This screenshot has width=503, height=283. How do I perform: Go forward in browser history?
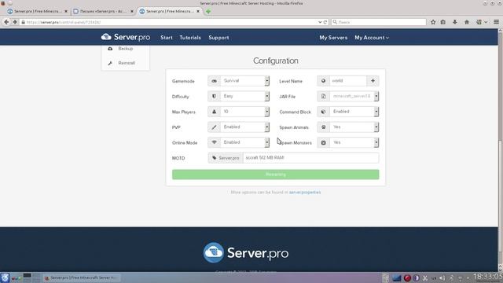click(15, 22)
